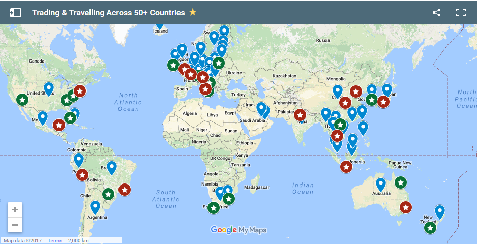Select the blue pin over Iceland
Screen dimensions: 478x246
pyautogui.click(x=159, y=23)
